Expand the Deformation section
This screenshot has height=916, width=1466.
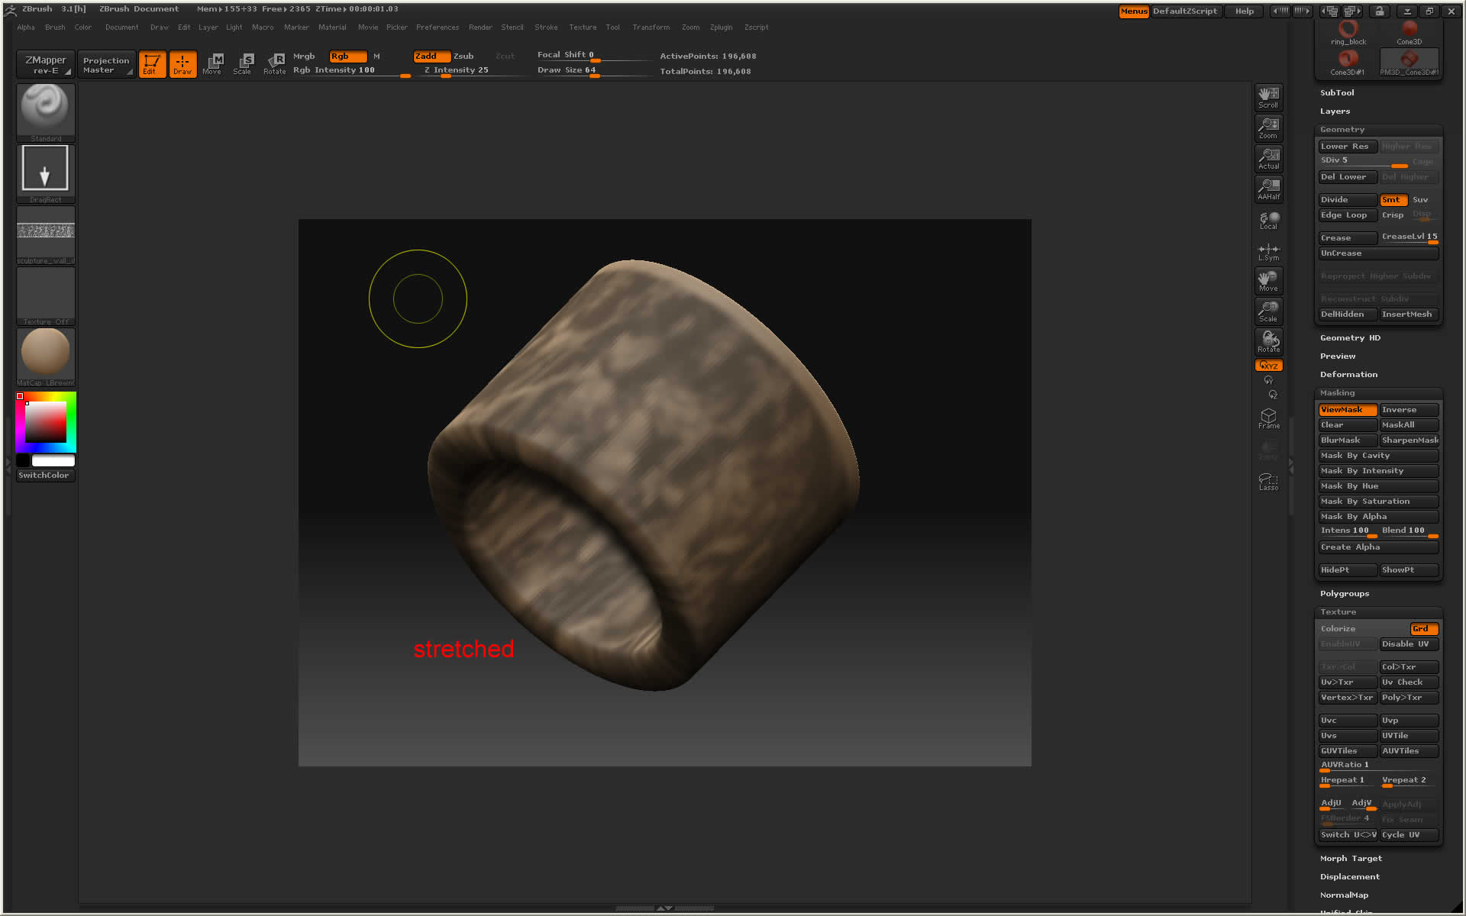[x=1348, y=374]
